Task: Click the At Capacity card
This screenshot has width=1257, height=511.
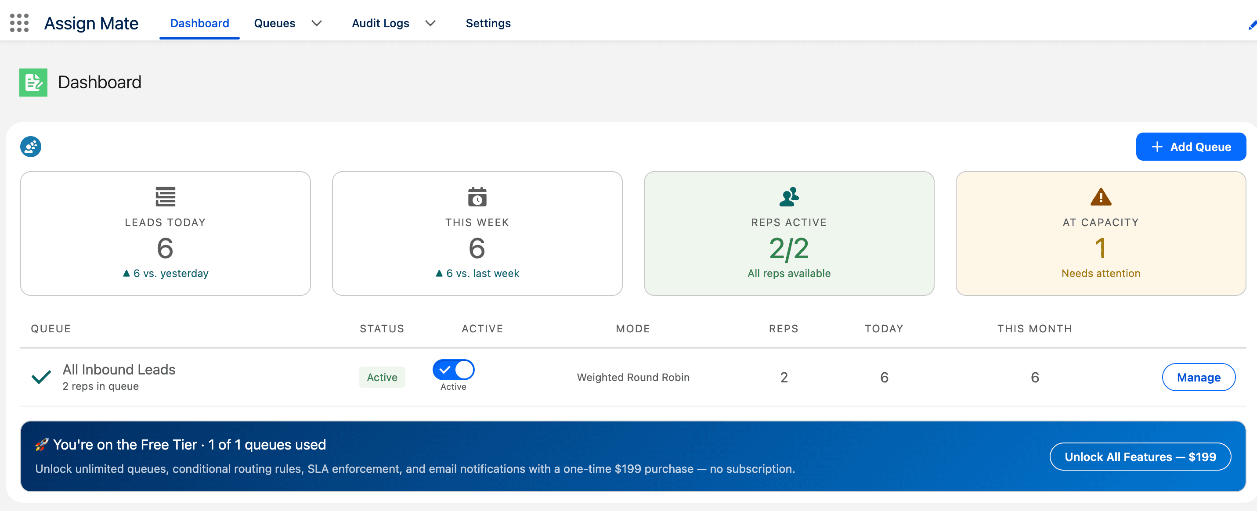Action: pos(1101,234)
